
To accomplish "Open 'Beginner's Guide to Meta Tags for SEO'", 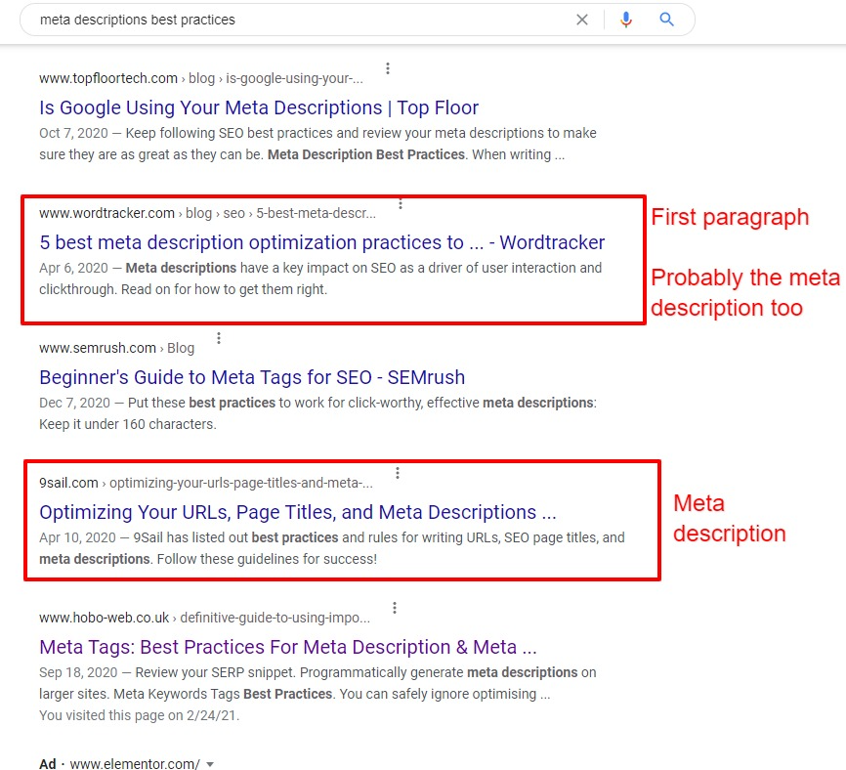I will point(250,377).
